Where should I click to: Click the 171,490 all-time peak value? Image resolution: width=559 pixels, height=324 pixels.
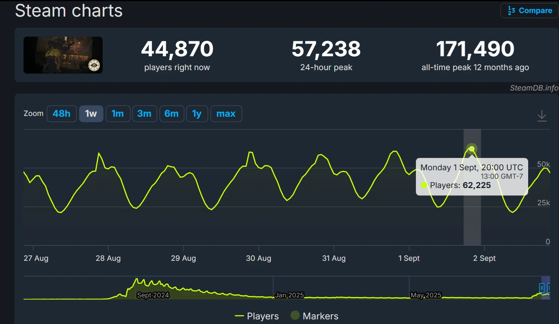tap(475, 49)
